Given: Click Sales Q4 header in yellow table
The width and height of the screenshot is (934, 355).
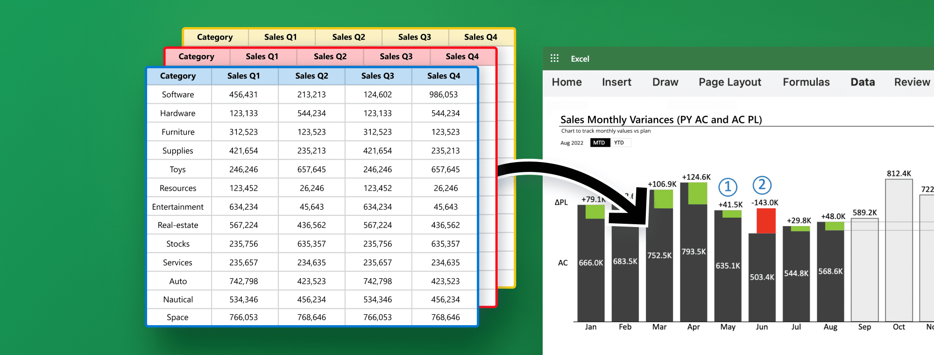Looking at the screenshot, I should click(x=481, y=37).
